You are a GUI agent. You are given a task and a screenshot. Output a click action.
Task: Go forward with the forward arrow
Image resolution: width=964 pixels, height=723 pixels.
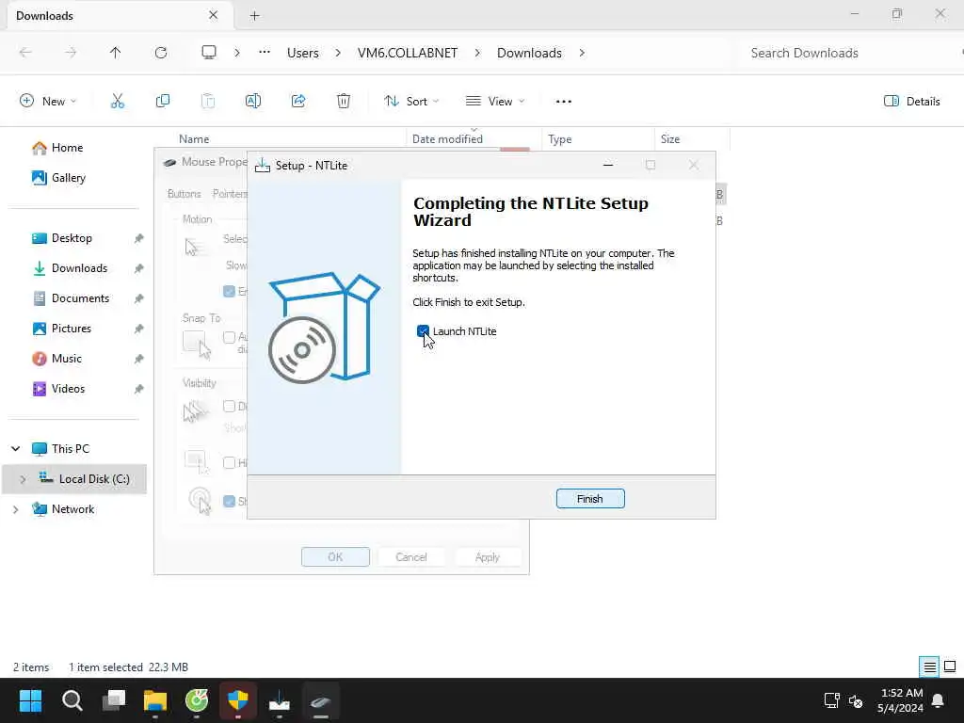click(71, 53)
